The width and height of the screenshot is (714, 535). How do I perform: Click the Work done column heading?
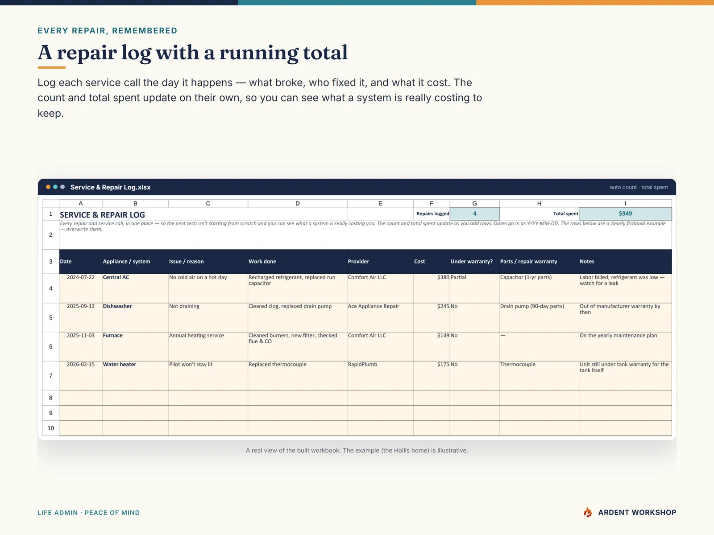tap(298, 261)
